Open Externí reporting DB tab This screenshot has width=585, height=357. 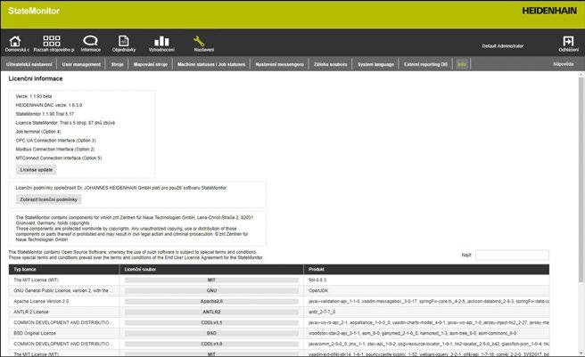click(425, 64)
